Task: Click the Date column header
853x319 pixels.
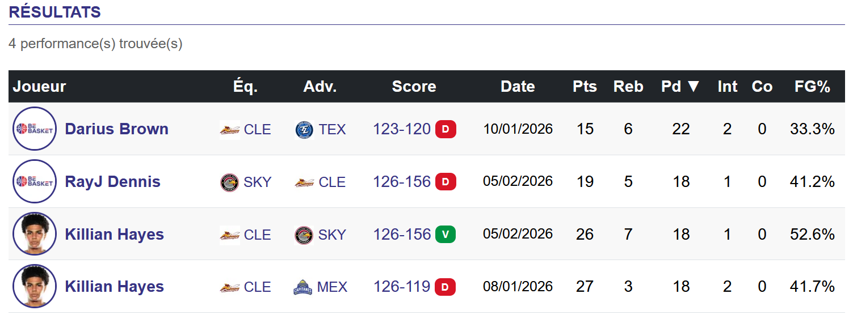Action: click(518, 87)
